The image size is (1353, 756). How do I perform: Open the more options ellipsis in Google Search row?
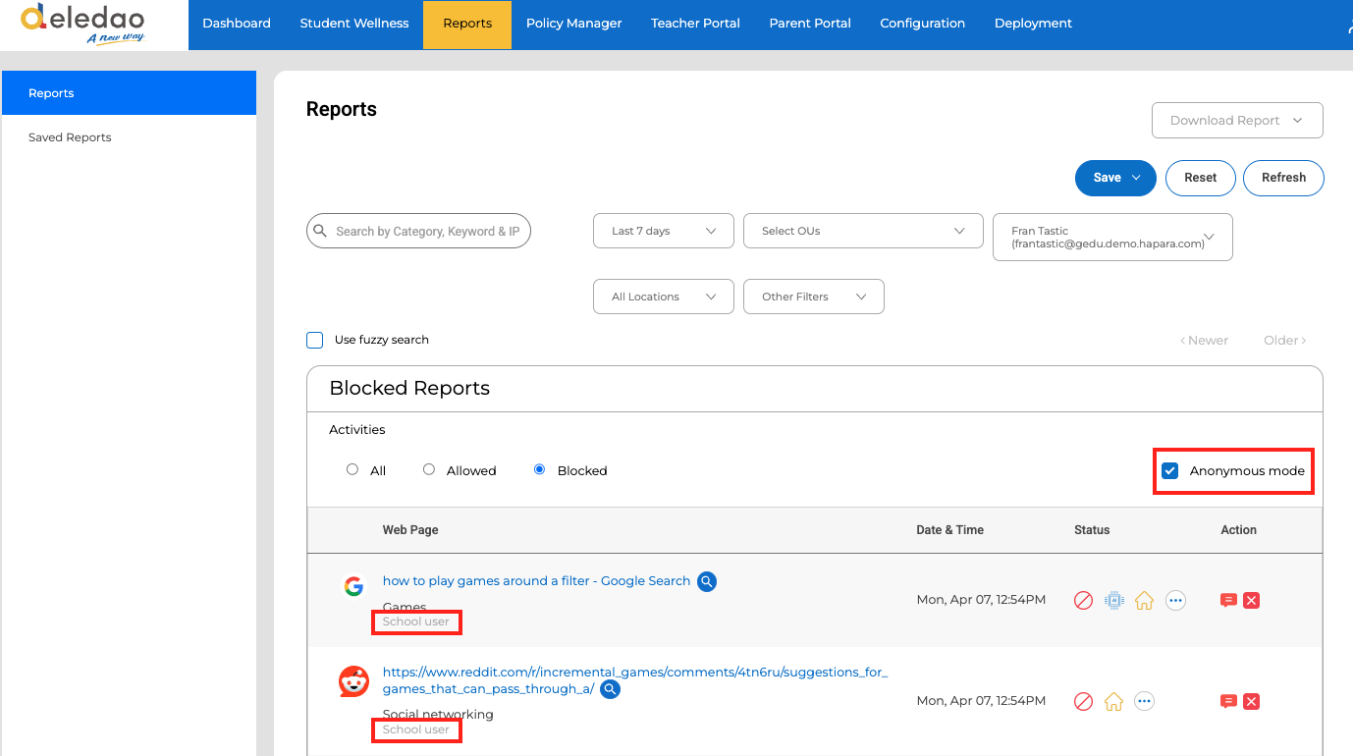[x=1175, y=601]
